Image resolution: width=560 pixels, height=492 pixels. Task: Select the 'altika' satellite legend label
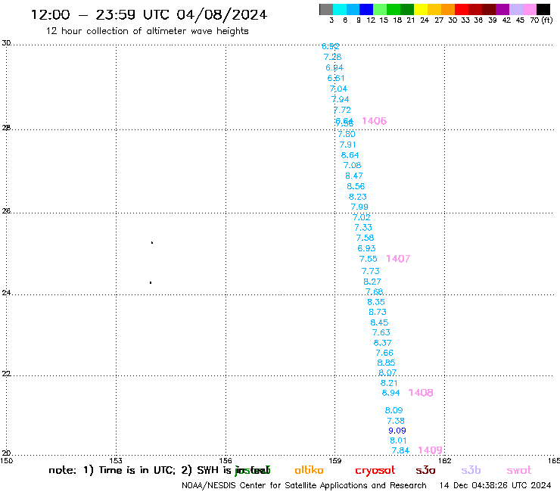tap(309, 470)
